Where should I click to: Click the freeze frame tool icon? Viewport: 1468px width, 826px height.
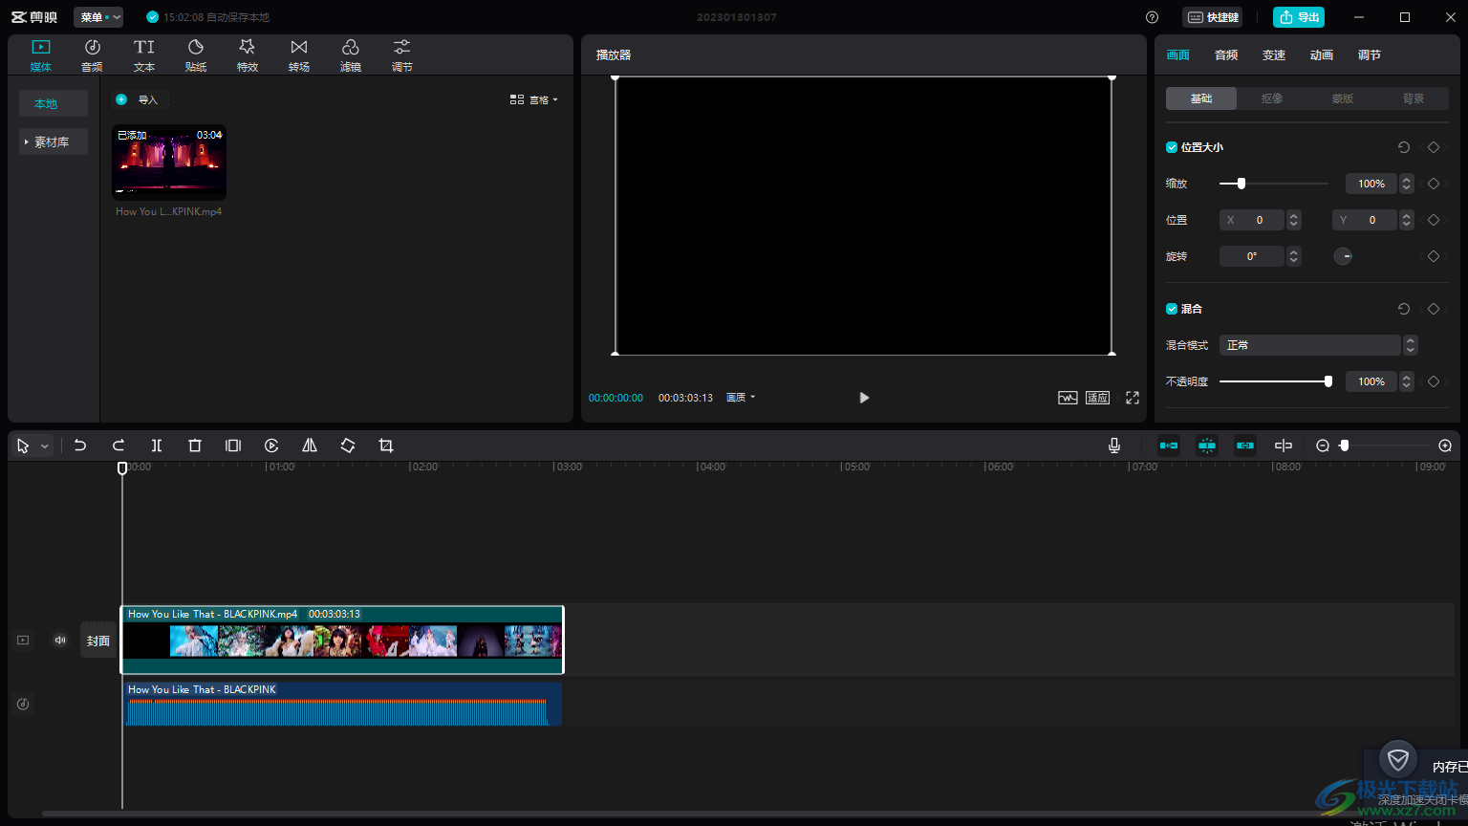click(233, 446)
